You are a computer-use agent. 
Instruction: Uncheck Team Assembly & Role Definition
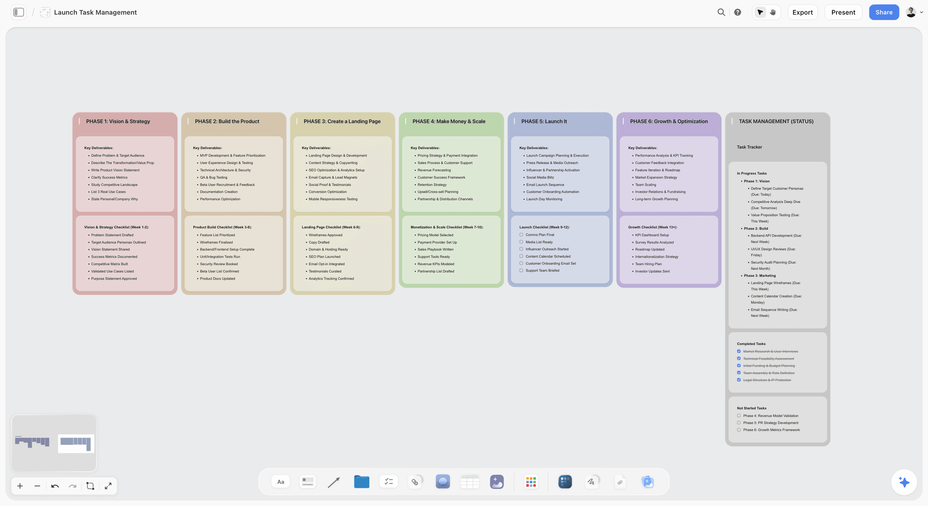[739, 373]
